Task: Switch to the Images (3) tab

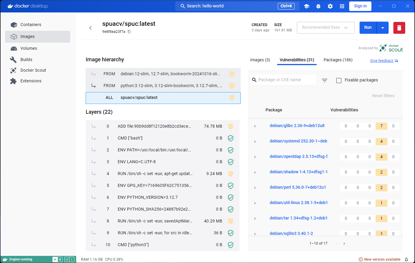Action: coord(260,60)
